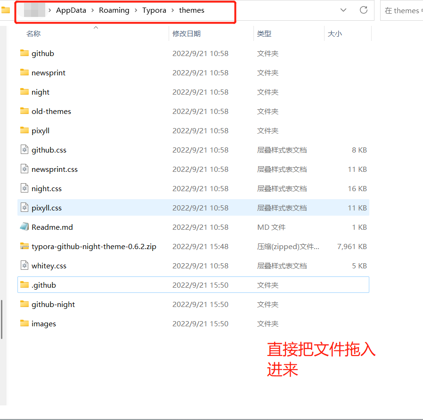This screenshot has height=420, width=423.
Task: Click the zip archive icon for typora-github-night-theme
Action: [x=24, y=246]
